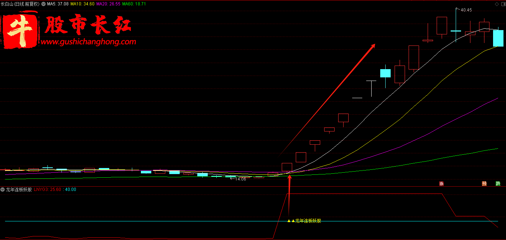
Task: Click the MA5: 37.08 label
Action: click(58, 4)
